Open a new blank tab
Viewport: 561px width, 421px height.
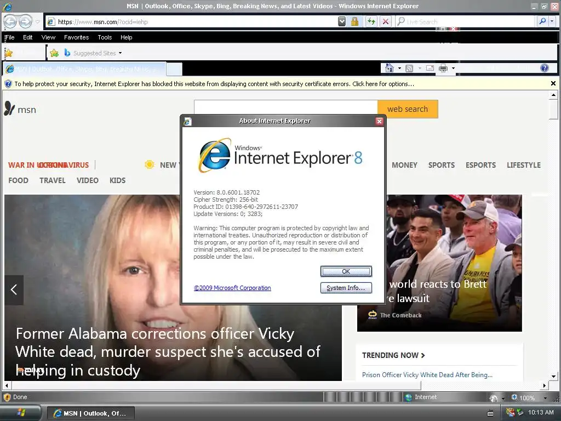pyautogui.click(x=174, y=69)
